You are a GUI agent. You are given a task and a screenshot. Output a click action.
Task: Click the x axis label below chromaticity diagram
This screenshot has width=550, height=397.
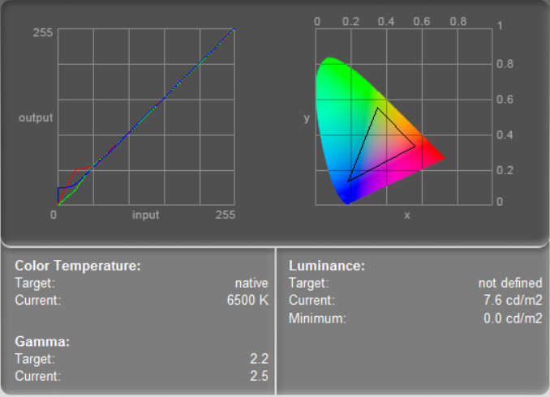[407, 215]
